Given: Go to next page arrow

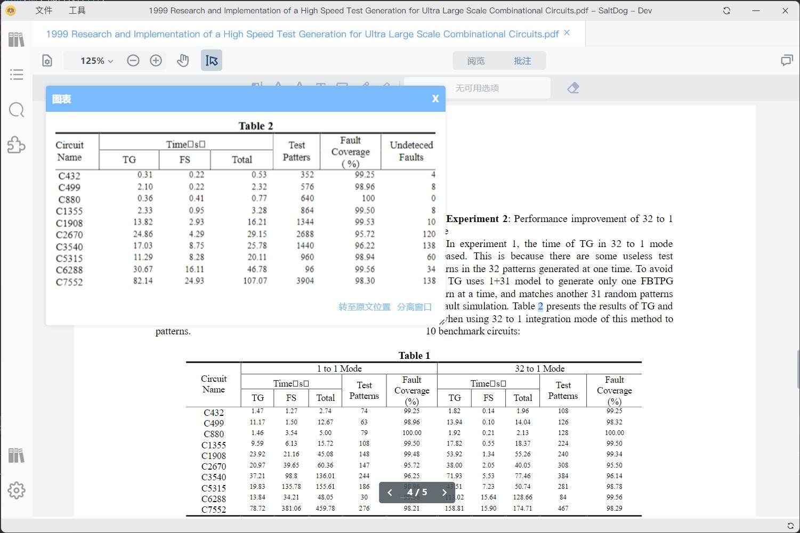Looking at the screenshot, I should coord(445,493).
